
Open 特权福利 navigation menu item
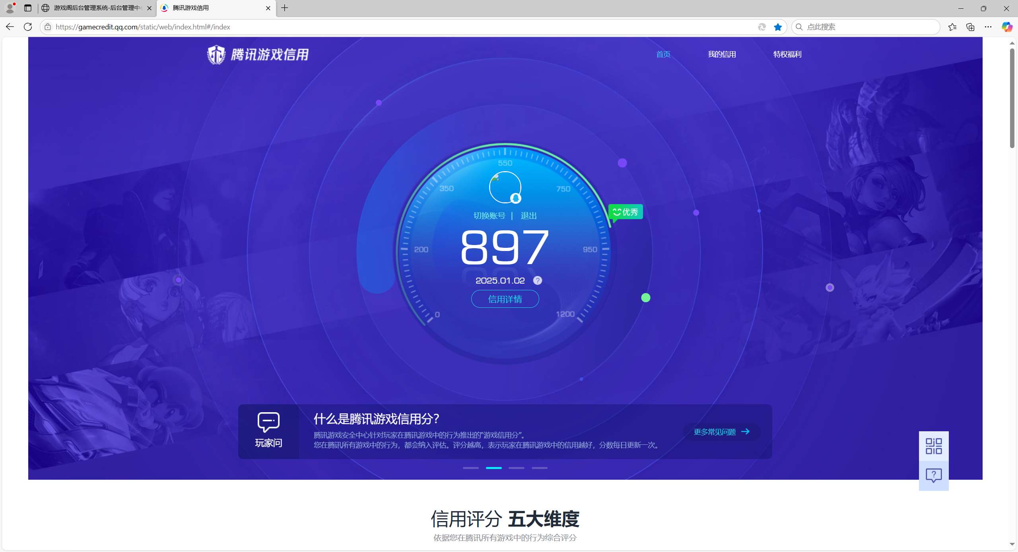[x=787, y=54]
